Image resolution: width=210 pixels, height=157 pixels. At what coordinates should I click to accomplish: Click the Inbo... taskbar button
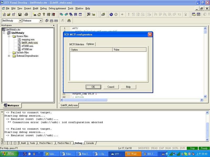point(51,154)
